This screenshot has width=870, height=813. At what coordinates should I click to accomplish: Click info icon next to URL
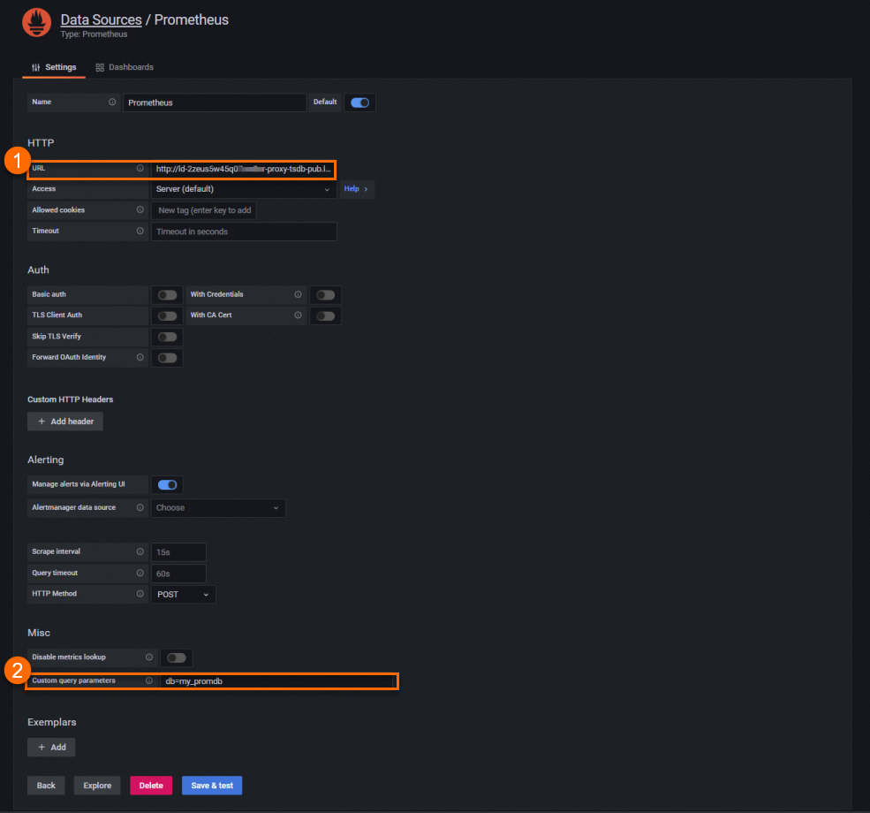(x=140, y=168)
